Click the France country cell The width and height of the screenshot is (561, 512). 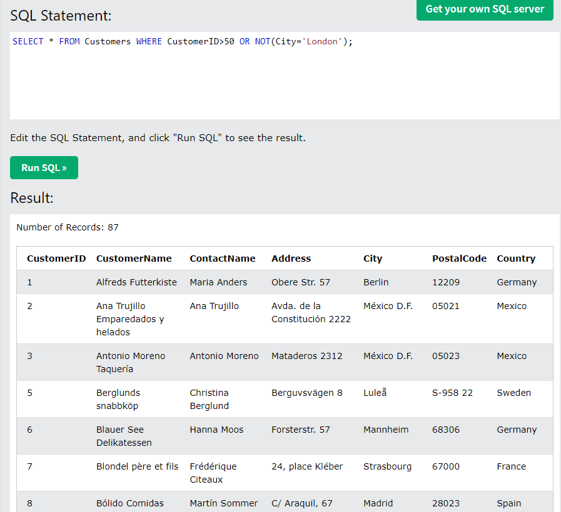pos(511,466)
